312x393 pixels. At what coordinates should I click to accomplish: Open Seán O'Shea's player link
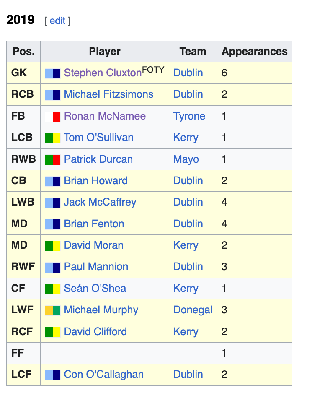click(95, 289)
